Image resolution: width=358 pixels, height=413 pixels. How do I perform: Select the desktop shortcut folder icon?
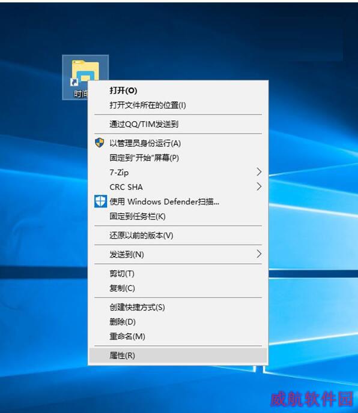tap(85, 72)
